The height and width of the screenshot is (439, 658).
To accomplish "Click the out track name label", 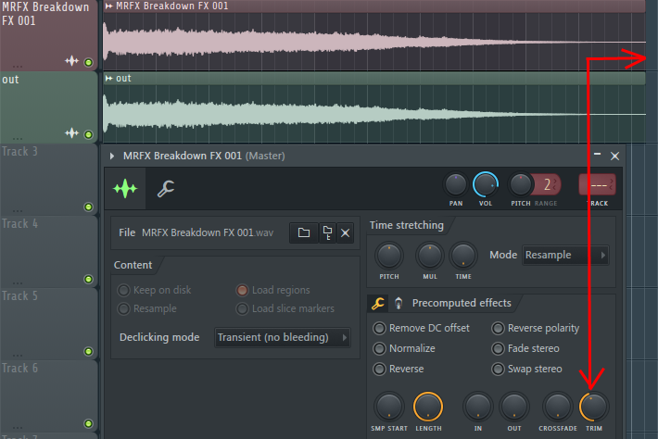I will 10,80.
